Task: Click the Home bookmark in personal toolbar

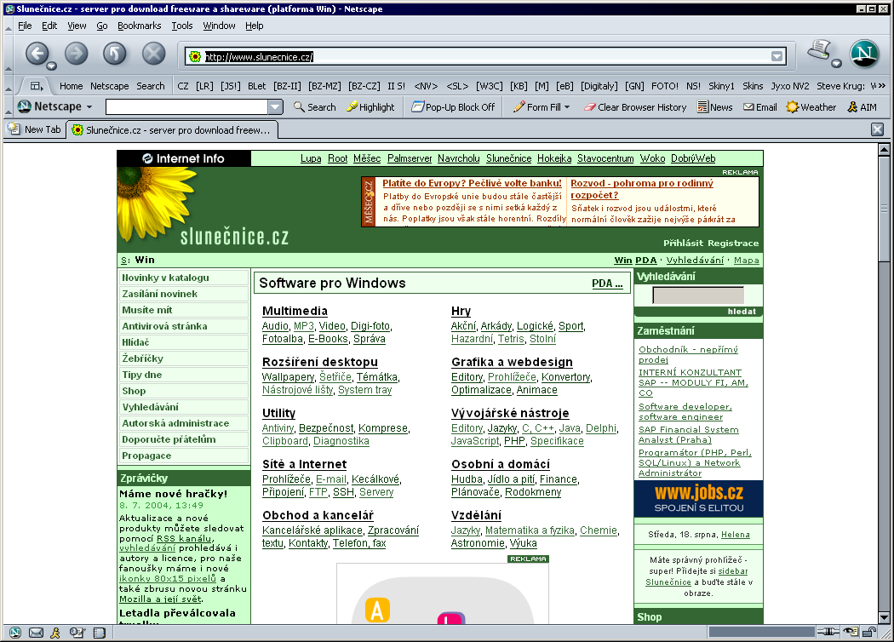Action: [72, 86]
